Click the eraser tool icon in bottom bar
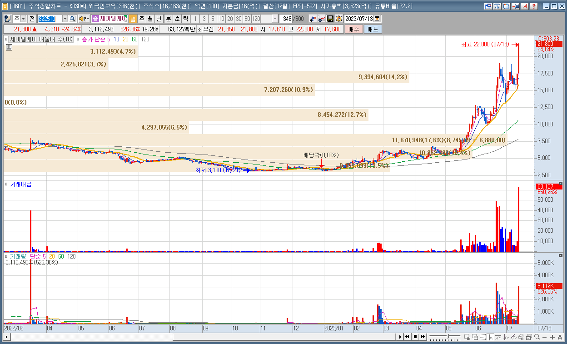Viewport: 567px width, 344px height. [x=522, y=337]
